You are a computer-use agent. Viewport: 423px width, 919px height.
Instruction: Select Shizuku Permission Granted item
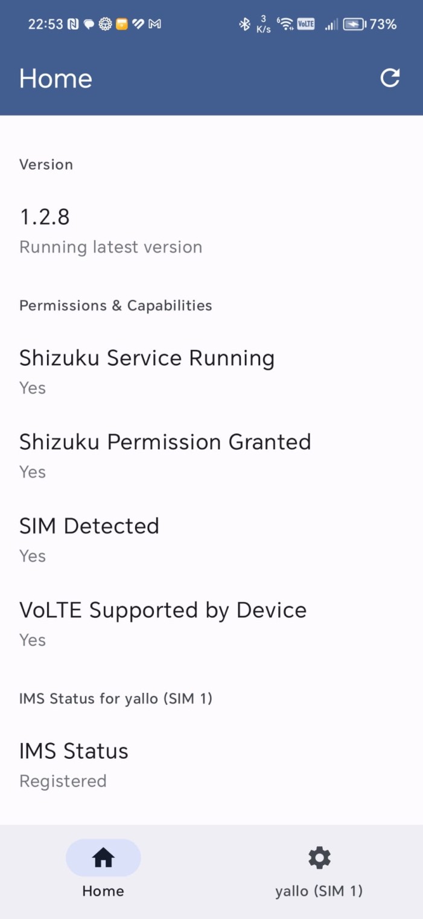pos(165,454)
